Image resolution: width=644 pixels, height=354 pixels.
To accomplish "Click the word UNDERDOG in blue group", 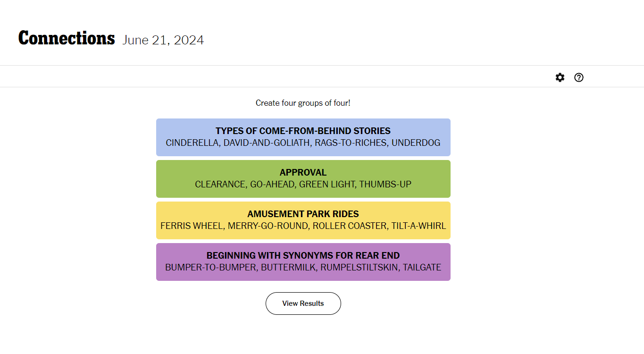I will 416,143.
